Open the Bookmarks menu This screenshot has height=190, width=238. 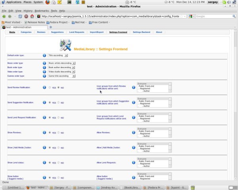[x=42, y=11]
